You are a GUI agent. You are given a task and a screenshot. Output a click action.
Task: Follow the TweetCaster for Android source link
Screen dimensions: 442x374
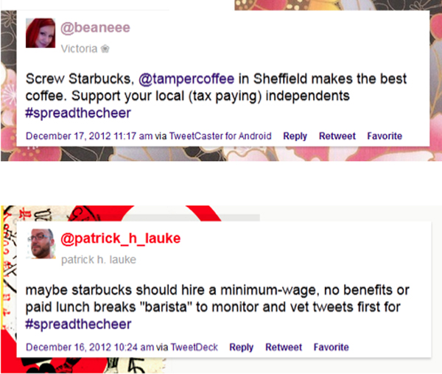(x=220, y=136)
